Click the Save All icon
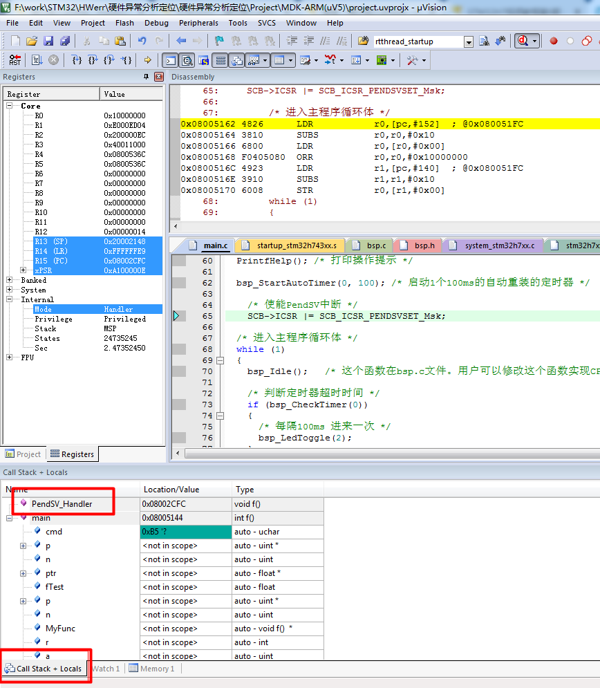This screenshot has height=688, width=600. coord(63,40)
